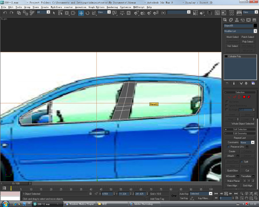259x207 pixels.
Task: Select Polygon sub-object level red square
Action: [244, 97]
